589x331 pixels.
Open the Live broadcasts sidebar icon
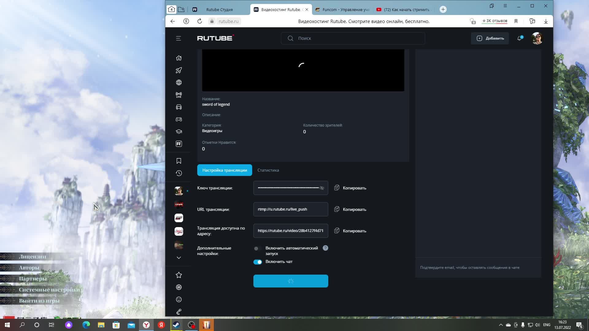pos(179,95)
